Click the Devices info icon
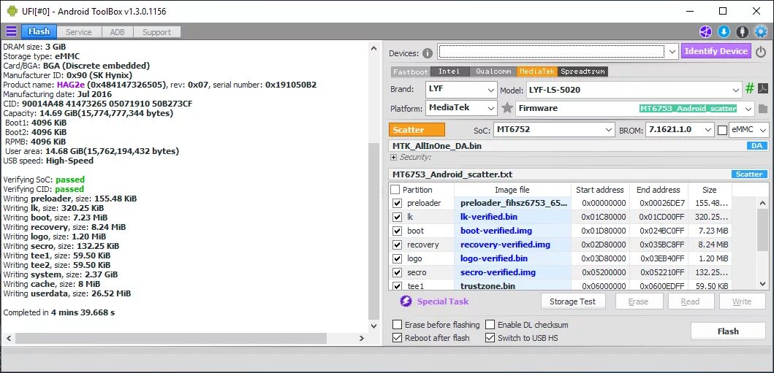This screenshot has width=774, height=373. (x=428, y=53)
